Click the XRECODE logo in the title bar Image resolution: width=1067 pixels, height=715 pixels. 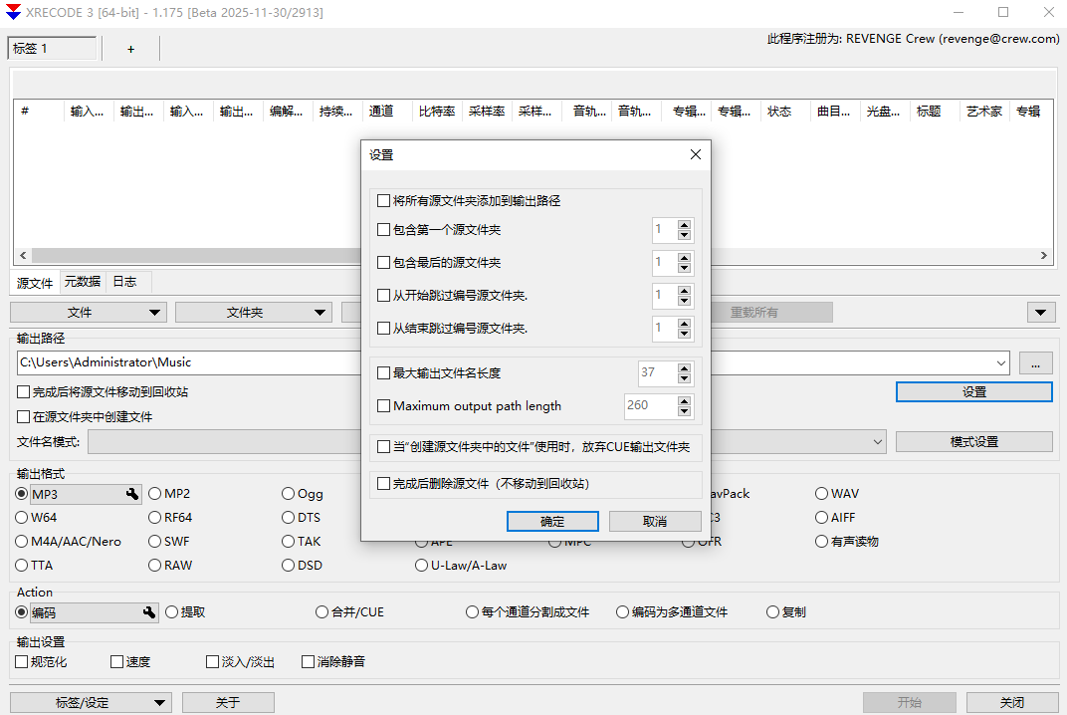pos(13,12)
